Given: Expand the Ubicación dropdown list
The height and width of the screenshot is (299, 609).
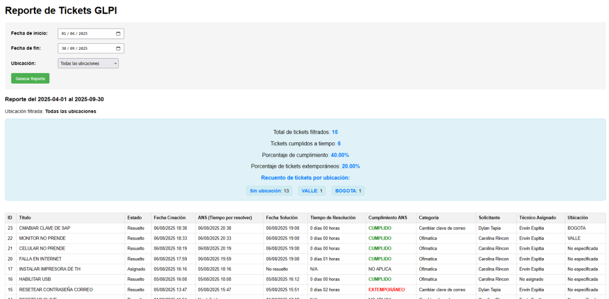Looking at the screenshot, I should click(x=88, y=63).
